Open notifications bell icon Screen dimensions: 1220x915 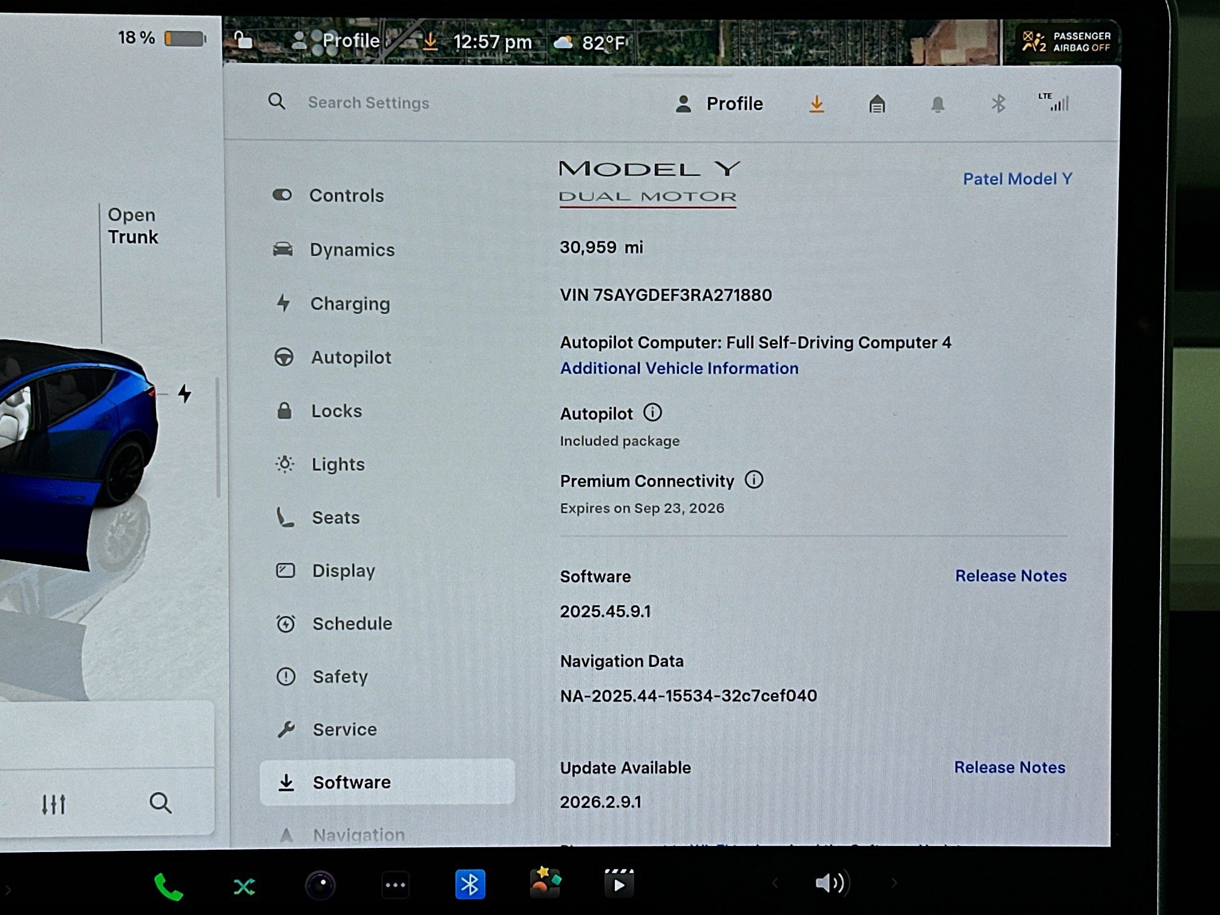[x=937, y=105]
